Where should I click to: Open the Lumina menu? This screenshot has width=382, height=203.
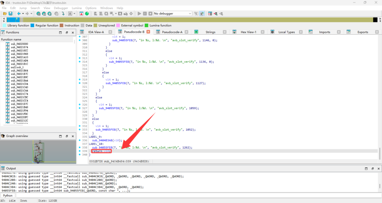77,8
